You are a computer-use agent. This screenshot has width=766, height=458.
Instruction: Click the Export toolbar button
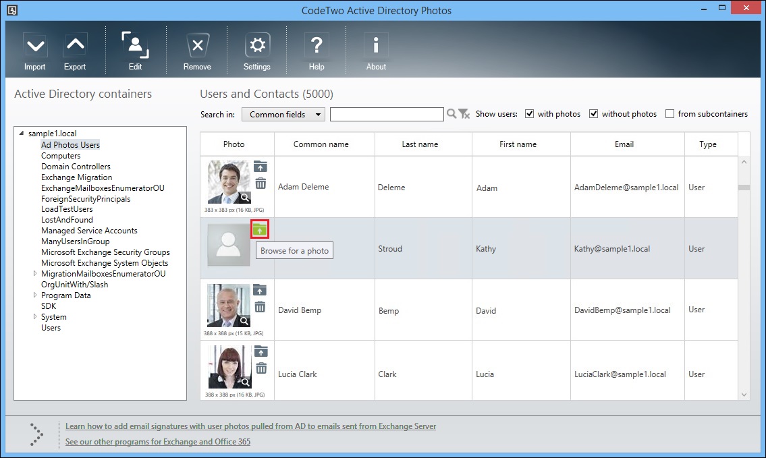coord(75,52)
